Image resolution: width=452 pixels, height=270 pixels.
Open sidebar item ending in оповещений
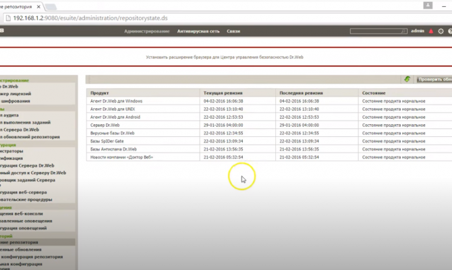pyautogui.click(x=24, y=228)
